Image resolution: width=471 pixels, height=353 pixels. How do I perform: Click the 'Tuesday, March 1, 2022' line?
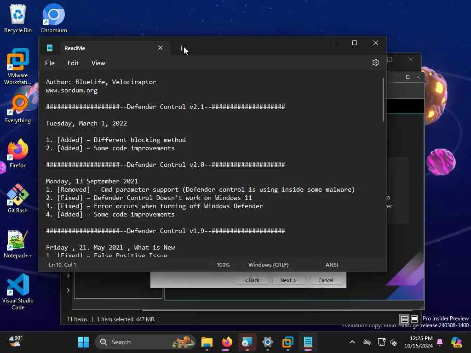point(86,123)
